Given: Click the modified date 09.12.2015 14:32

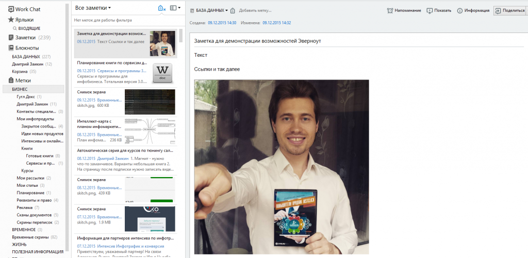Looking at the screenshot, I should (277, 23).
